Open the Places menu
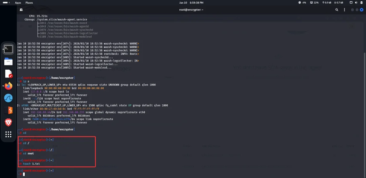 [29, 3]
